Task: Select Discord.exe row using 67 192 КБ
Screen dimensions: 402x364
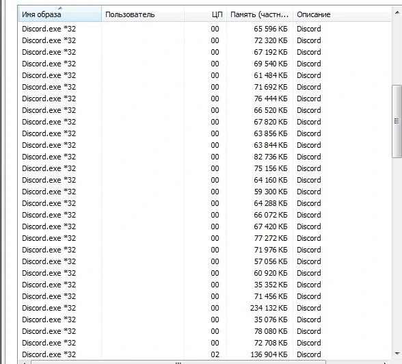Action: pos(204,52)
